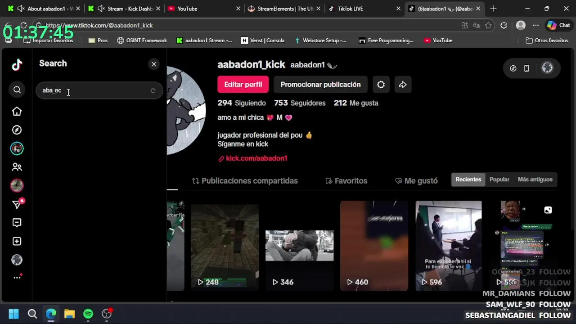
Task: Click the share profile arrow icon
Action: click(403, 85)
